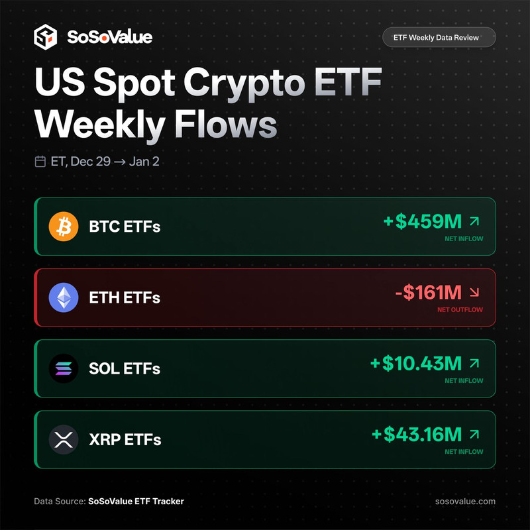Viewport: 530px width, 530px height.
Task: Click the calendar icon beside the date range
Action: click(x=40, y=161)
